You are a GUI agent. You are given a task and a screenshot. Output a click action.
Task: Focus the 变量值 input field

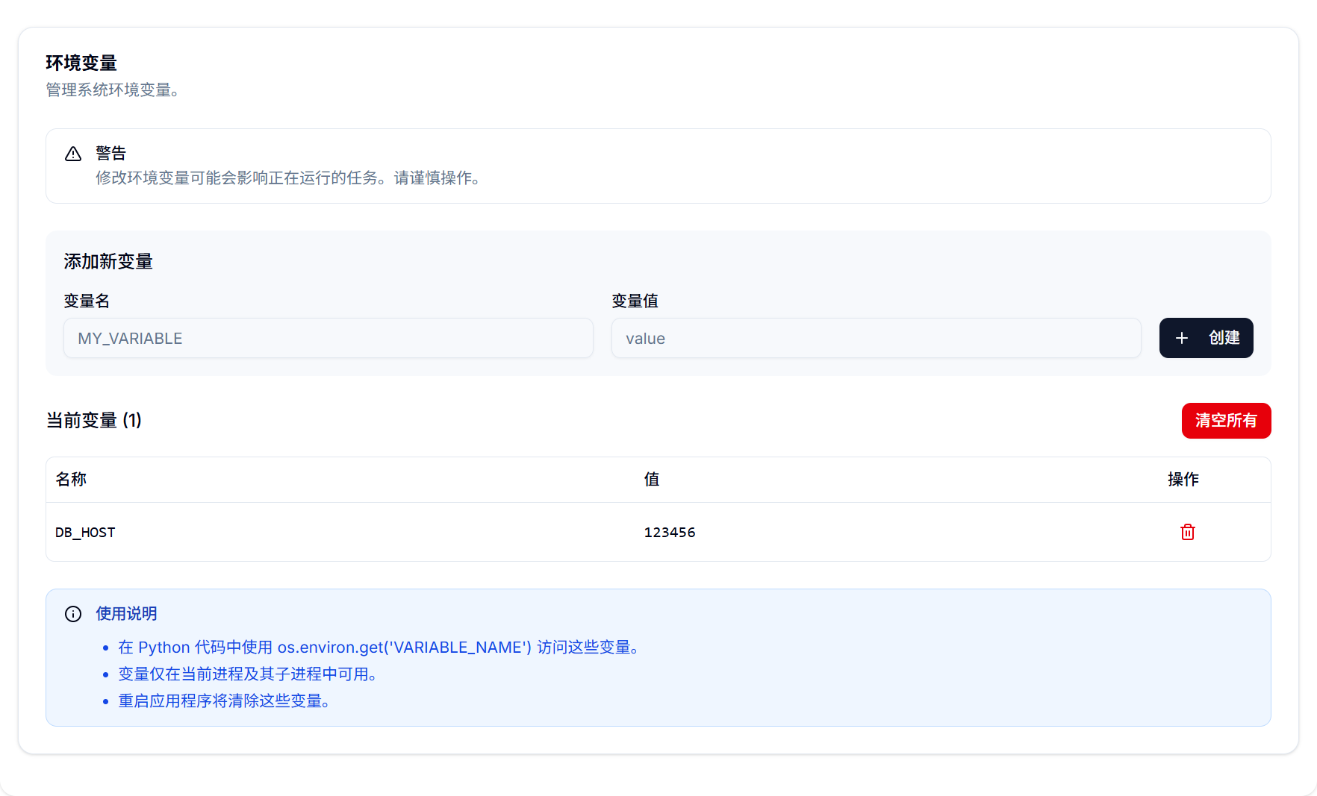pos(876,338)
